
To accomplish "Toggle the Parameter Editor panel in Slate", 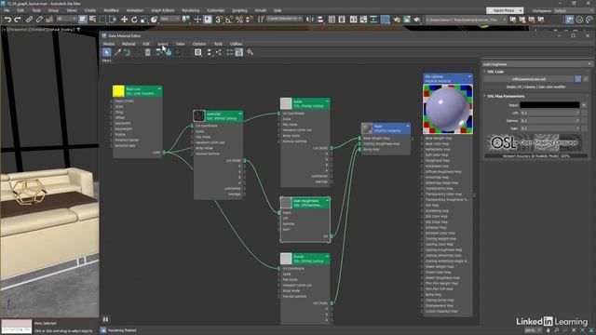I will [x=239, y=52].
